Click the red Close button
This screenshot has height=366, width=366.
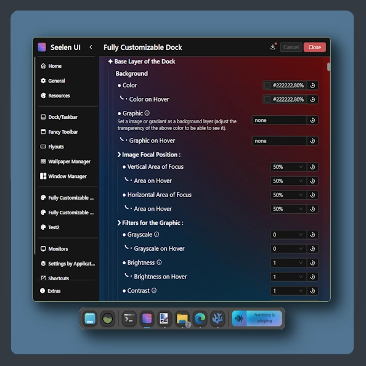pos(314,47)
